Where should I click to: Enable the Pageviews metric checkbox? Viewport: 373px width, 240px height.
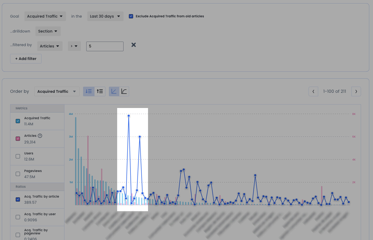[18, 174]
